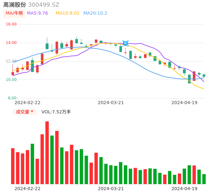219x193 pixels.
Task: Open the 成交量 dropdown
Action: (x=25, y=112)
